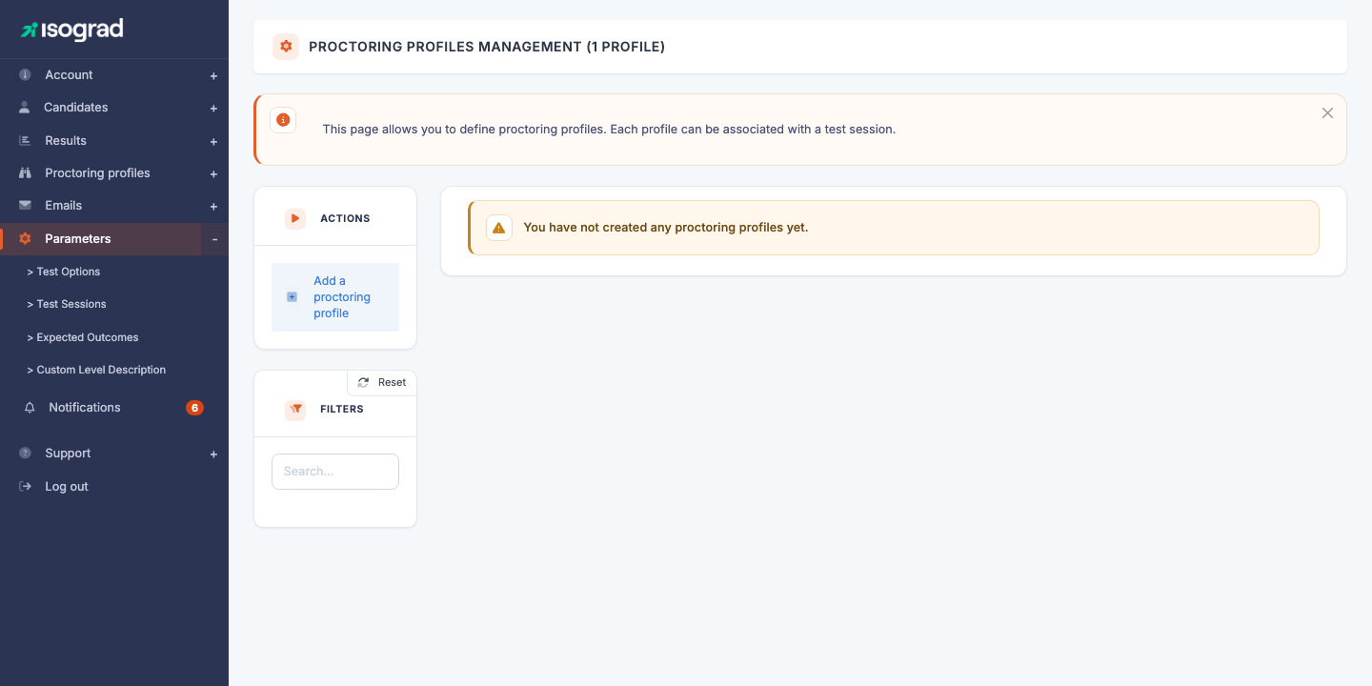The width and height of the screenshot is (1372, 686).
Task: Click the Results list icon
Action: click(x=25, y=140)
